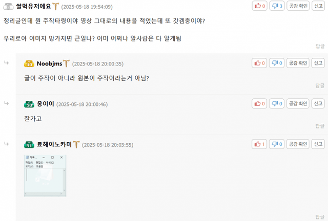The image size is (328, 221).
Task: Report Noobjms's reply with 신고
Action: 318,63
